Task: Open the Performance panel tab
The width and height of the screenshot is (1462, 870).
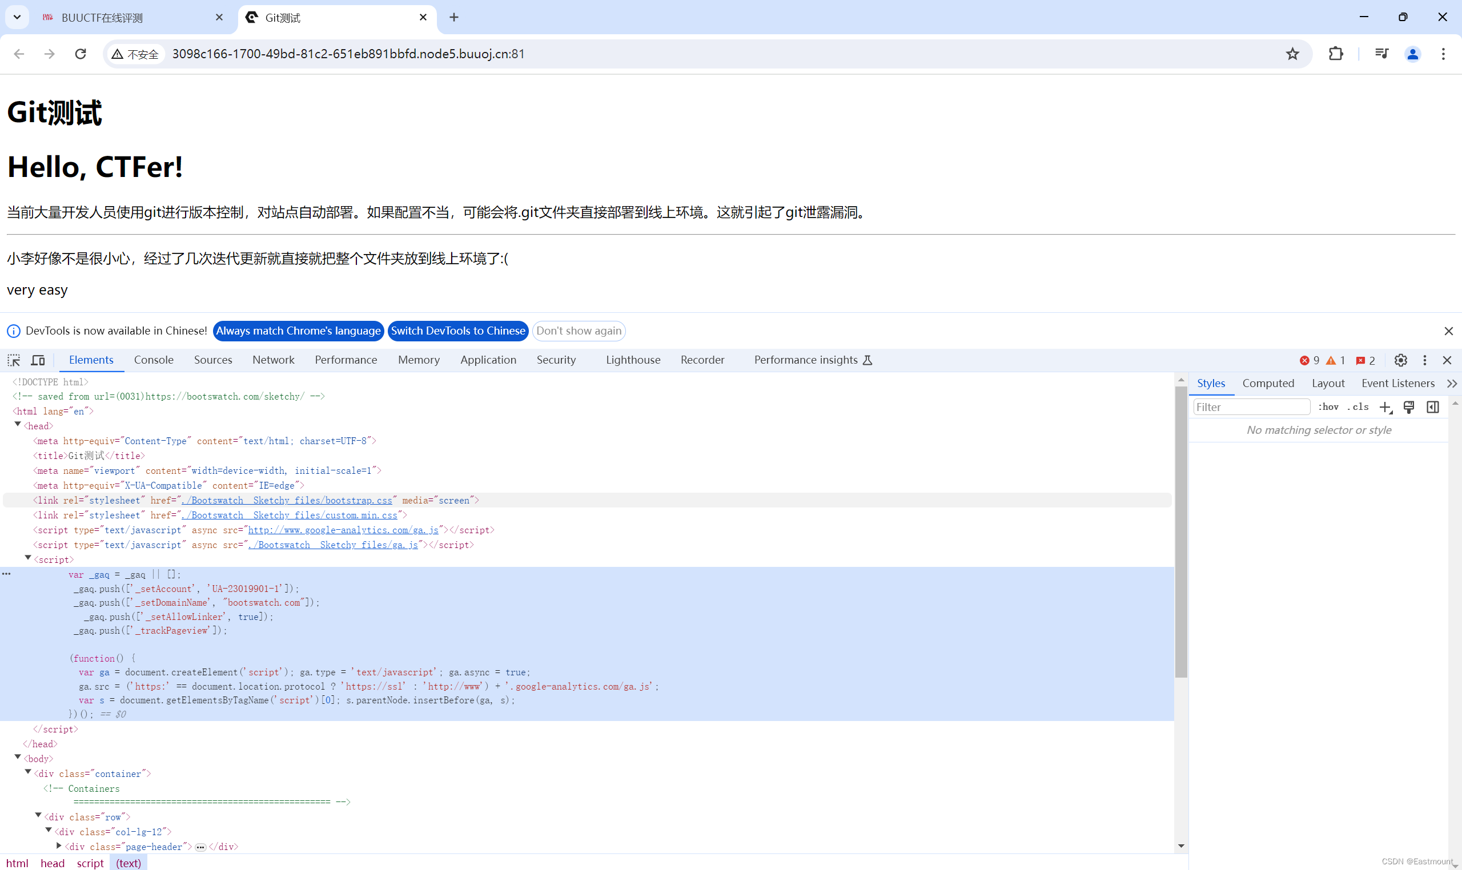Action: (x=346, y=360)
